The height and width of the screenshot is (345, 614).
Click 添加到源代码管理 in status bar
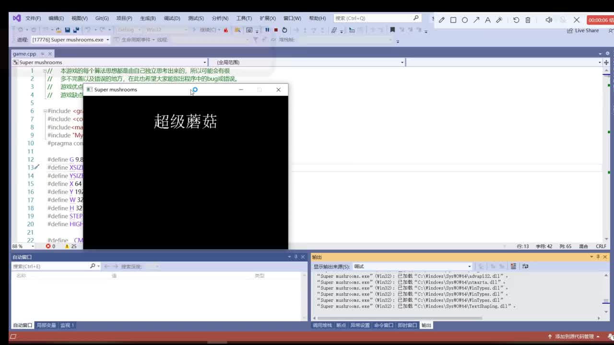pyautogui.click(x=574, y=336)
